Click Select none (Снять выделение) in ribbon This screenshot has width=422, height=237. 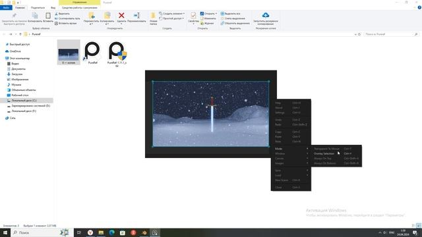point(233,18)
